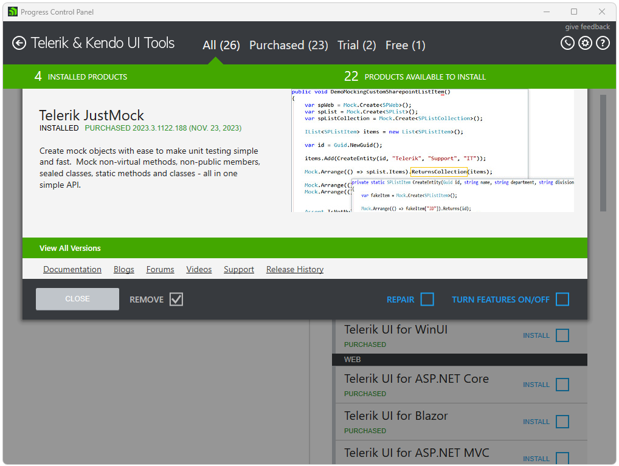
Task: Check Install for Telerik UI for Blazor
Action: [x=562, y=421]
